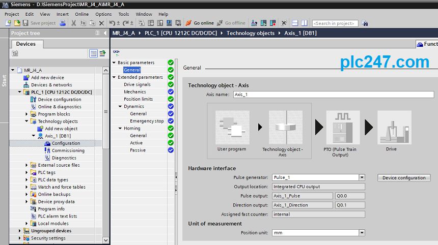
Task: Click Project tree show overview icon at left
Action: pyautogui.click(x=15, y=53)
